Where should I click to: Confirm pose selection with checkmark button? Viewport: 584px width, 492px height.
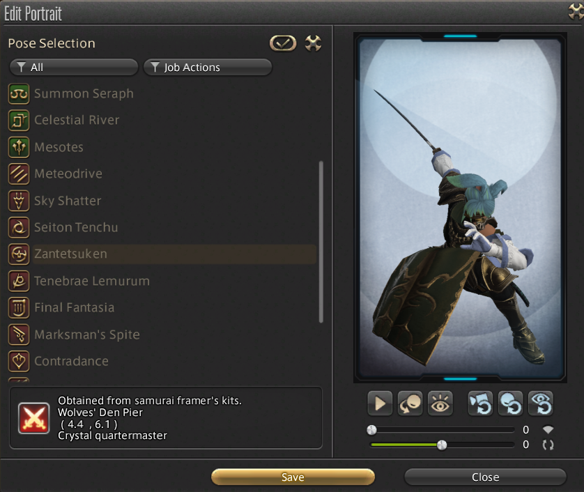pos(283,43)
